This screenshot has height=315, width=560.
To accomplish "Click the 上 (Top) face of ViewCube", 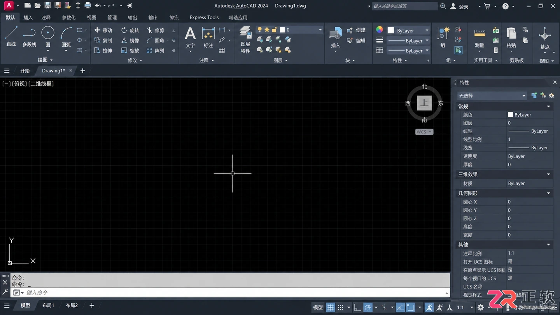I will point(424,103).
